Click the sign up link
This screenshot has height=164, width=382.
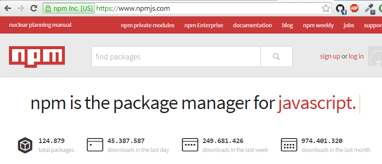(x=330, y=56)
